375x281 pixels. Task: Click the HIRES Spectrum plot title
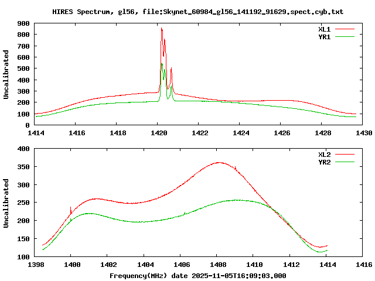click(x=198, y=12)
